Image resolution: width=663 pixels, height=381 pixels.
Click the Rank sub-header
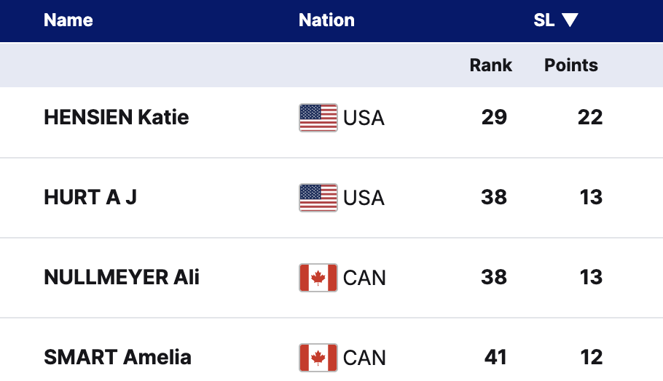490,65
